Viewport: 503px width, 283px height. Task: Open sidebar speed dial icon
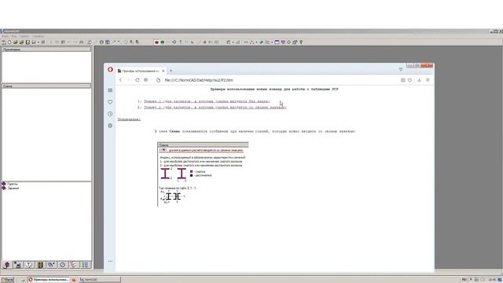coord(110,90)
